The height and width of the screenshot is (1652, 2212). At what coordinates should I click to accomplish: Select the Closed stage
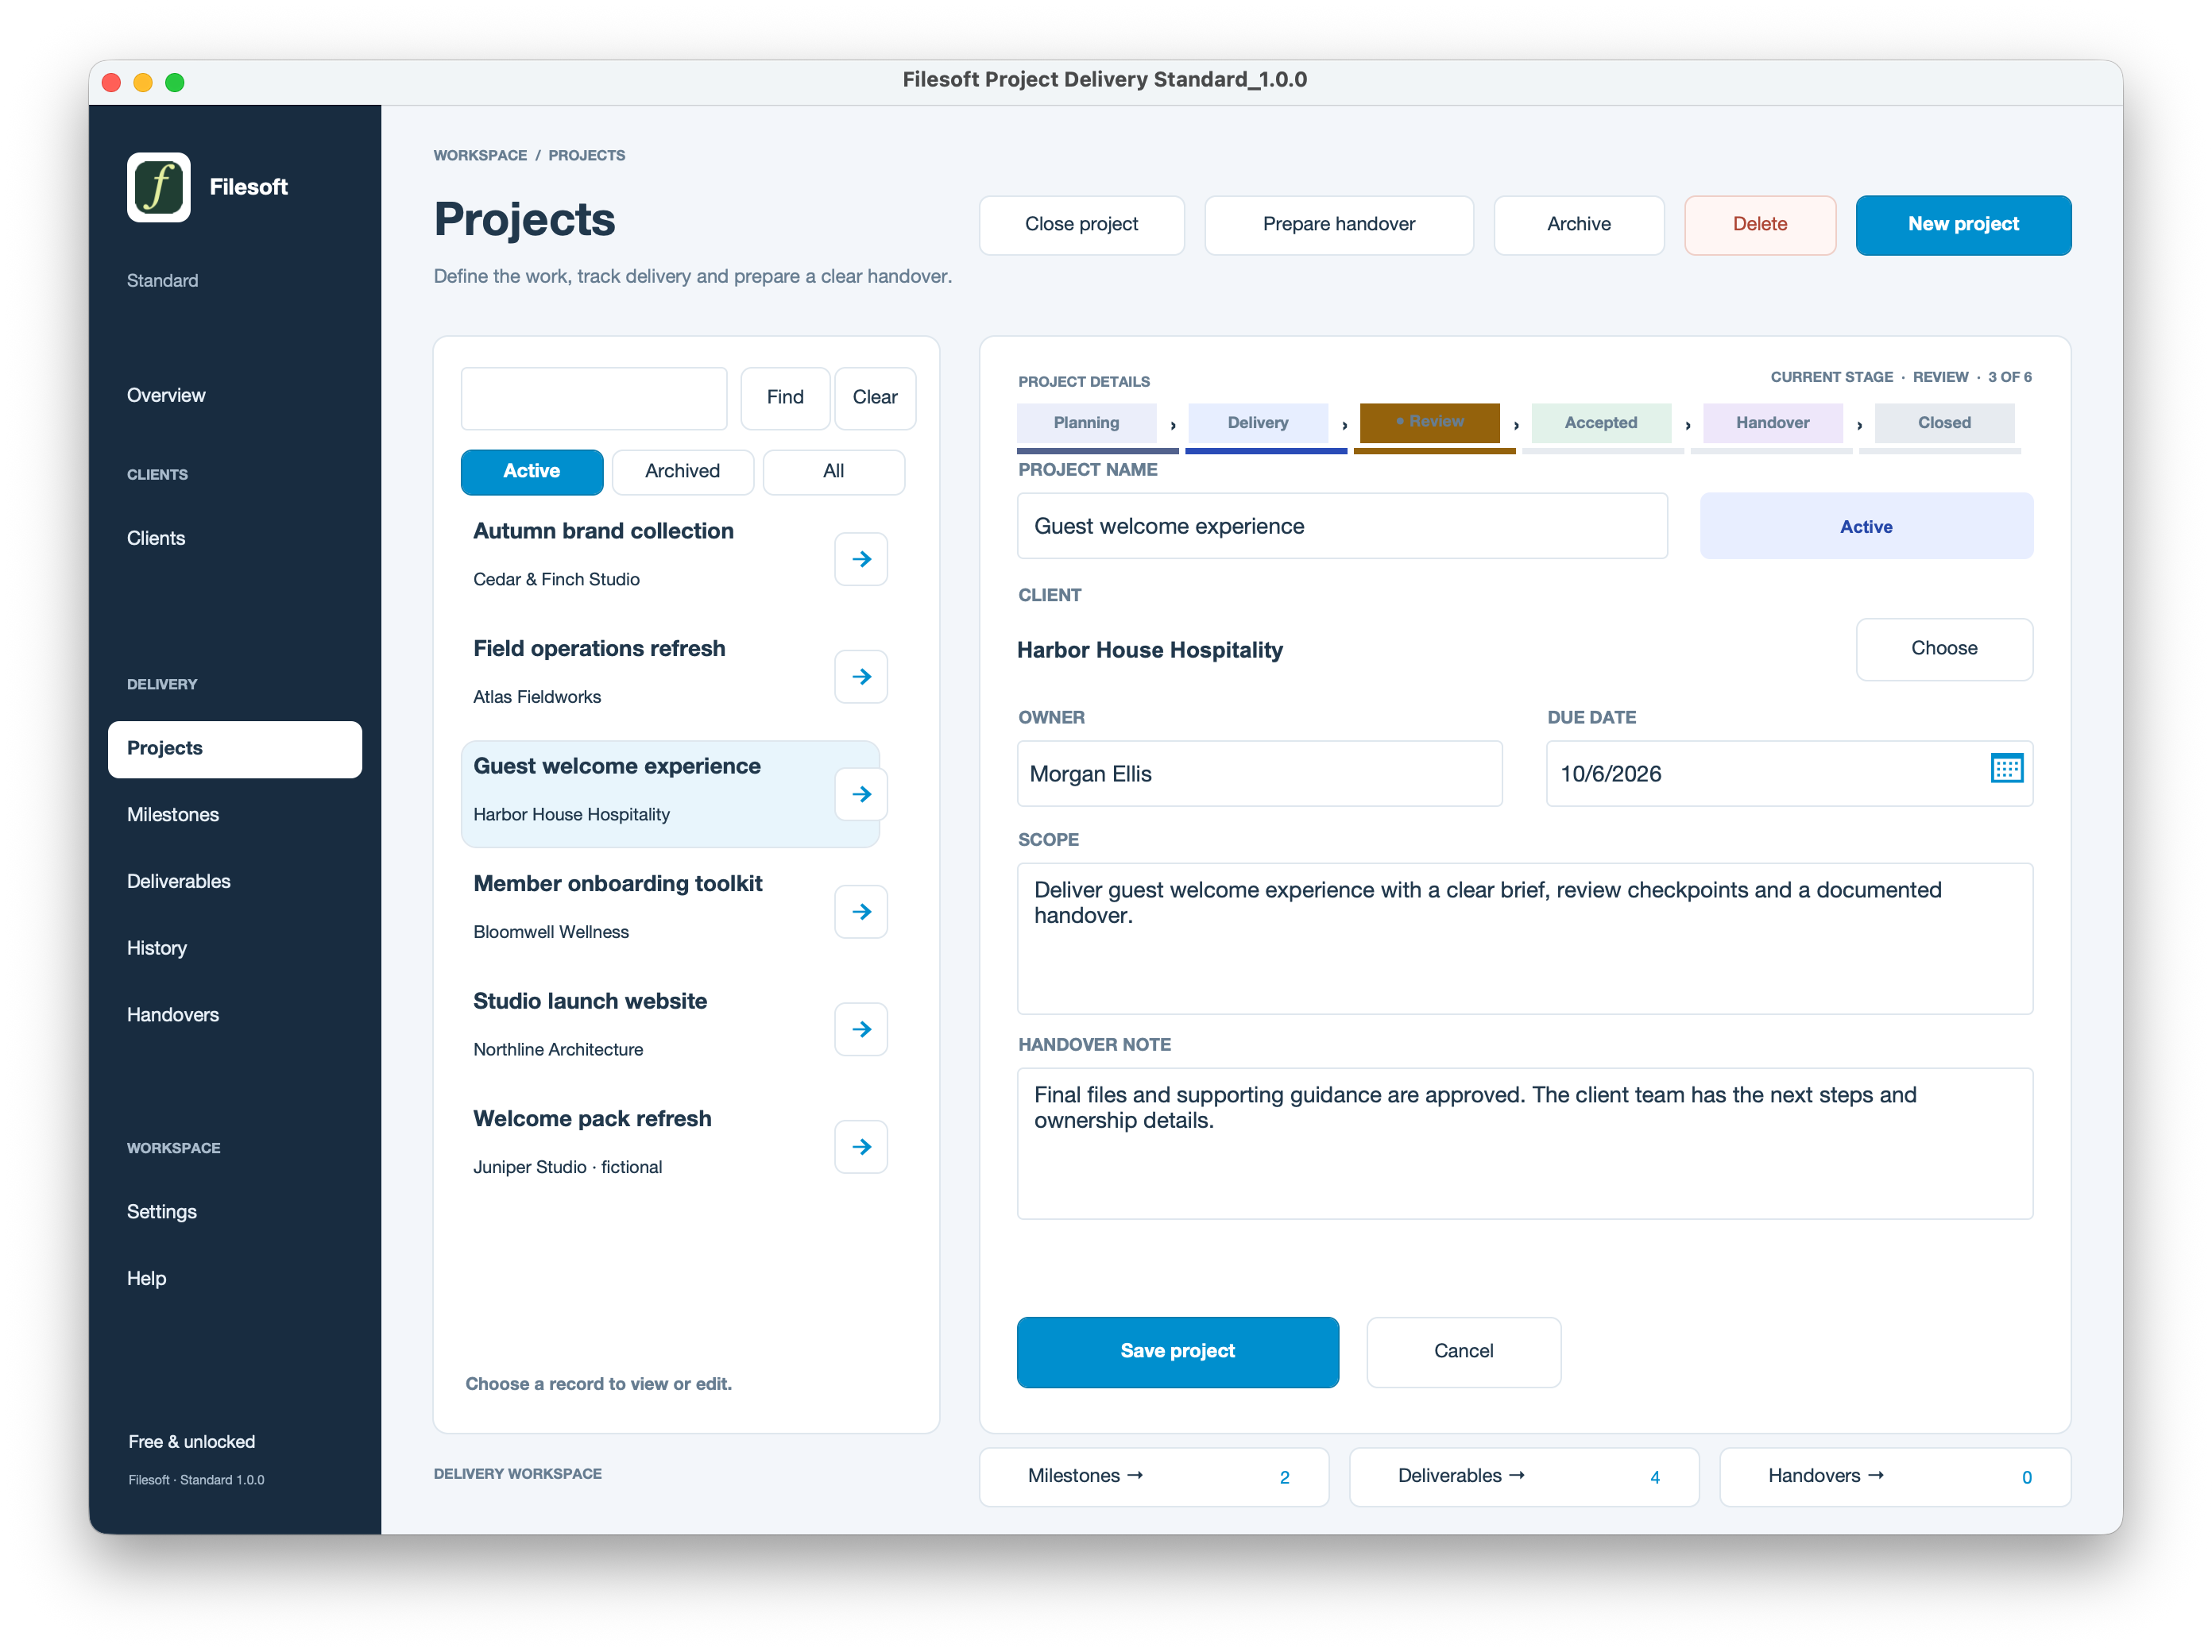(1944, 423)
